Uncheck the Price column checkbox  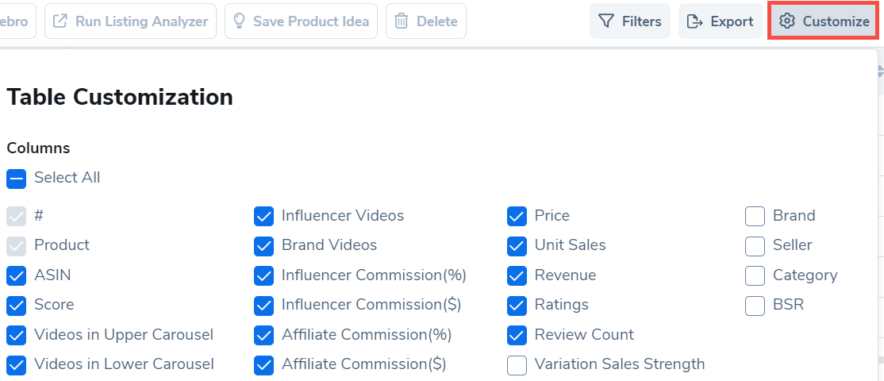pos(517,216)
